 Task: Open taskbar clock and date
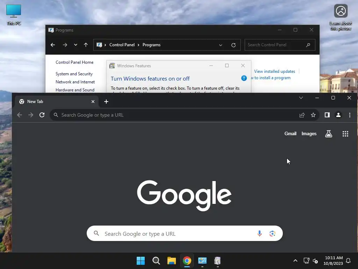pyautogui.click(x=333, y=261)
